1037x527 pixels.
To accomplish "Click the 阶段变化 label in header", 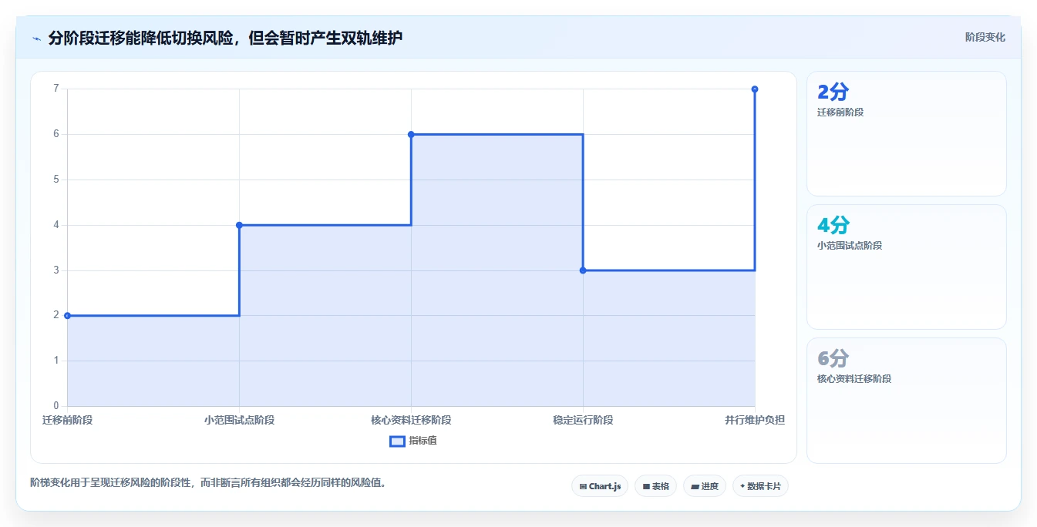I will 985,37.
